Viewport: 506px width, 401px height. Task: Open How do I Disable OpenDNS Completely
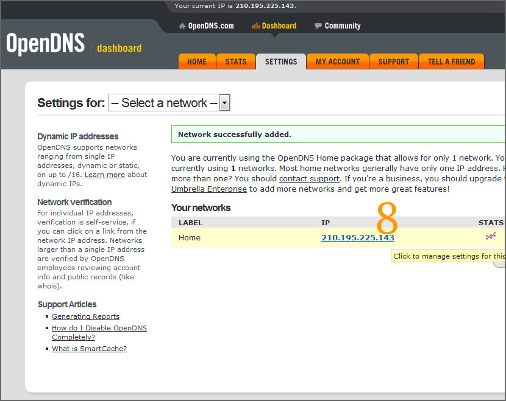99,332
